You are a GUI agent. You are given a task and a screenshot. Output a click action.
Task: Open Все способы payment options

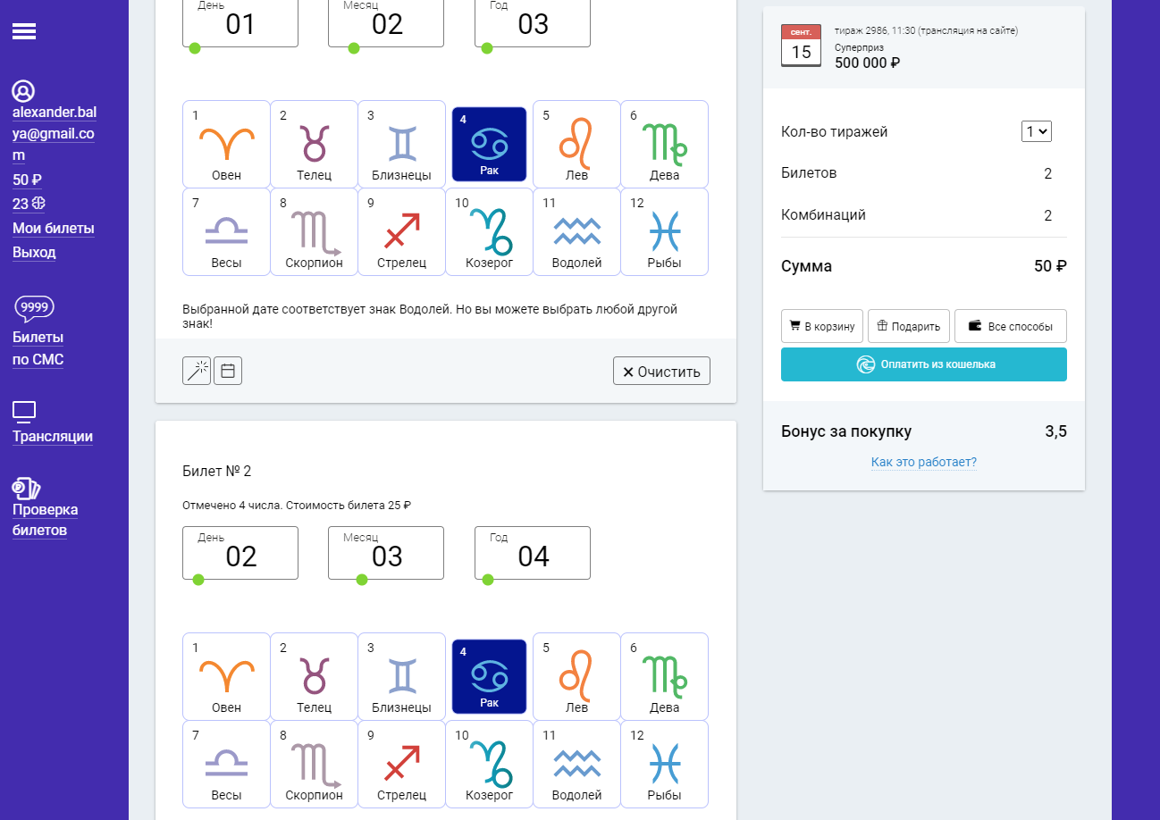(1010, 326)
